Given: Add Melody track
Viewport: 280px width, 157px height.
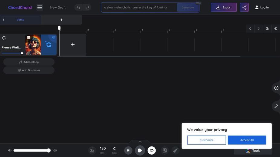Looking at the screenshot, I should [x=29, y=62].
